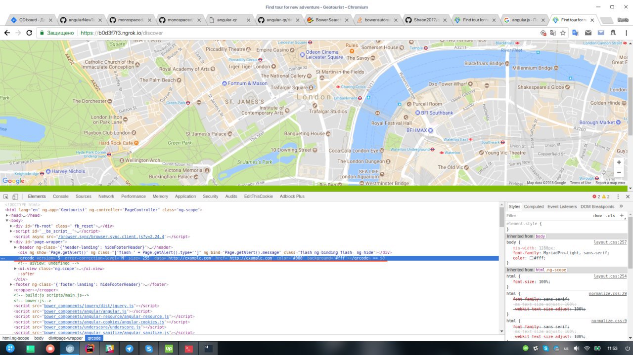Show more Styles pane tabs chevron
Screen dimensions: 633x355
[621, 206]
